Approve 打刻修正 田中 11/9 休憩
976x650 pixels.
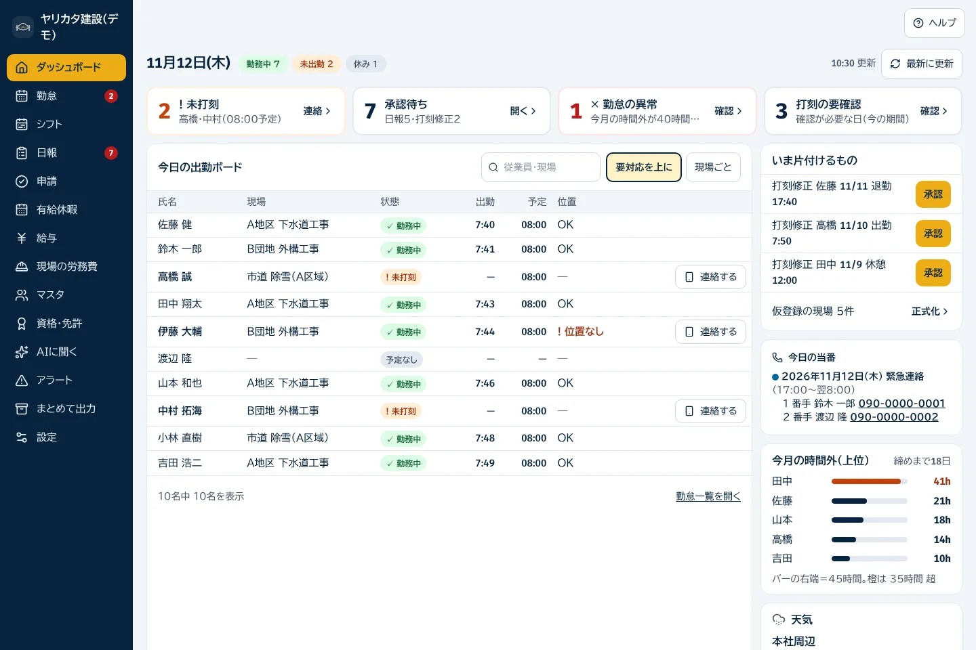point(933,273)
